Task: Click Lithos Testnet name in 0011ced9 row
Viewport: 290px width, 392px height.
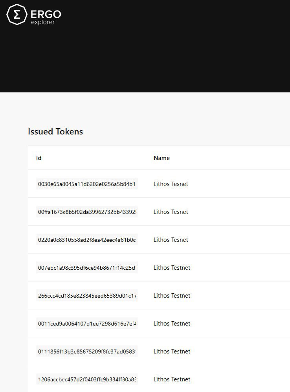Action: click(172, 324)
